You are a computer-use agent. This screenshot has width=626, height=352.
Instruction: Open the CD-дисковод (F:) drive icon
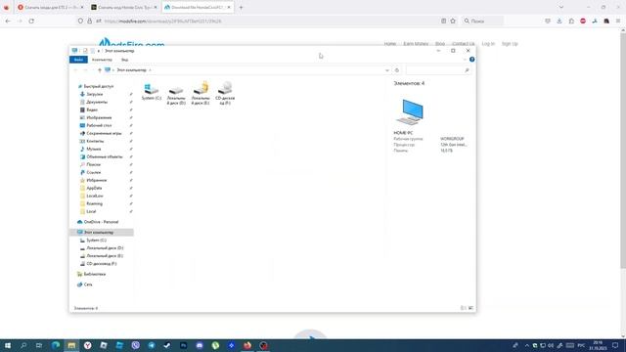click(x=225, y=94)
